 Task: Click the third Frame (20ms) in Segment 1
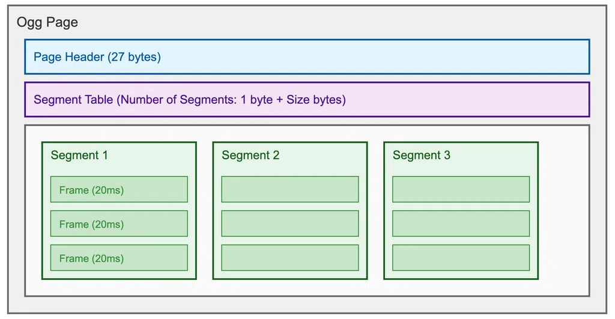[x=119, y=258]
